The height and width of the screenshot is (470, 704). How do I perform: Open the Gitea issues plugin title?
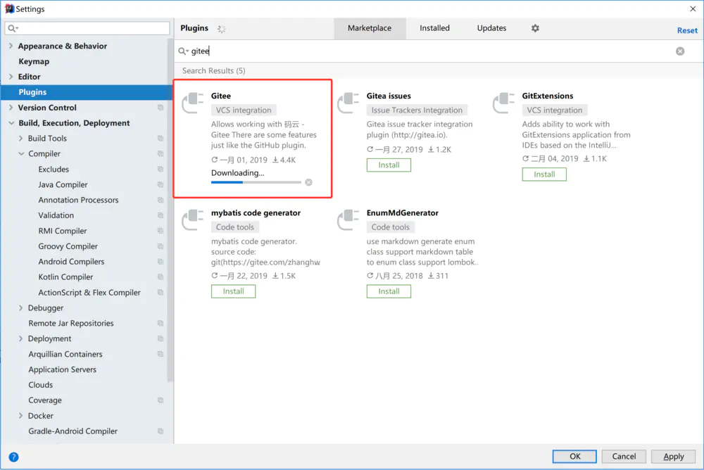[x=389, y=96]
